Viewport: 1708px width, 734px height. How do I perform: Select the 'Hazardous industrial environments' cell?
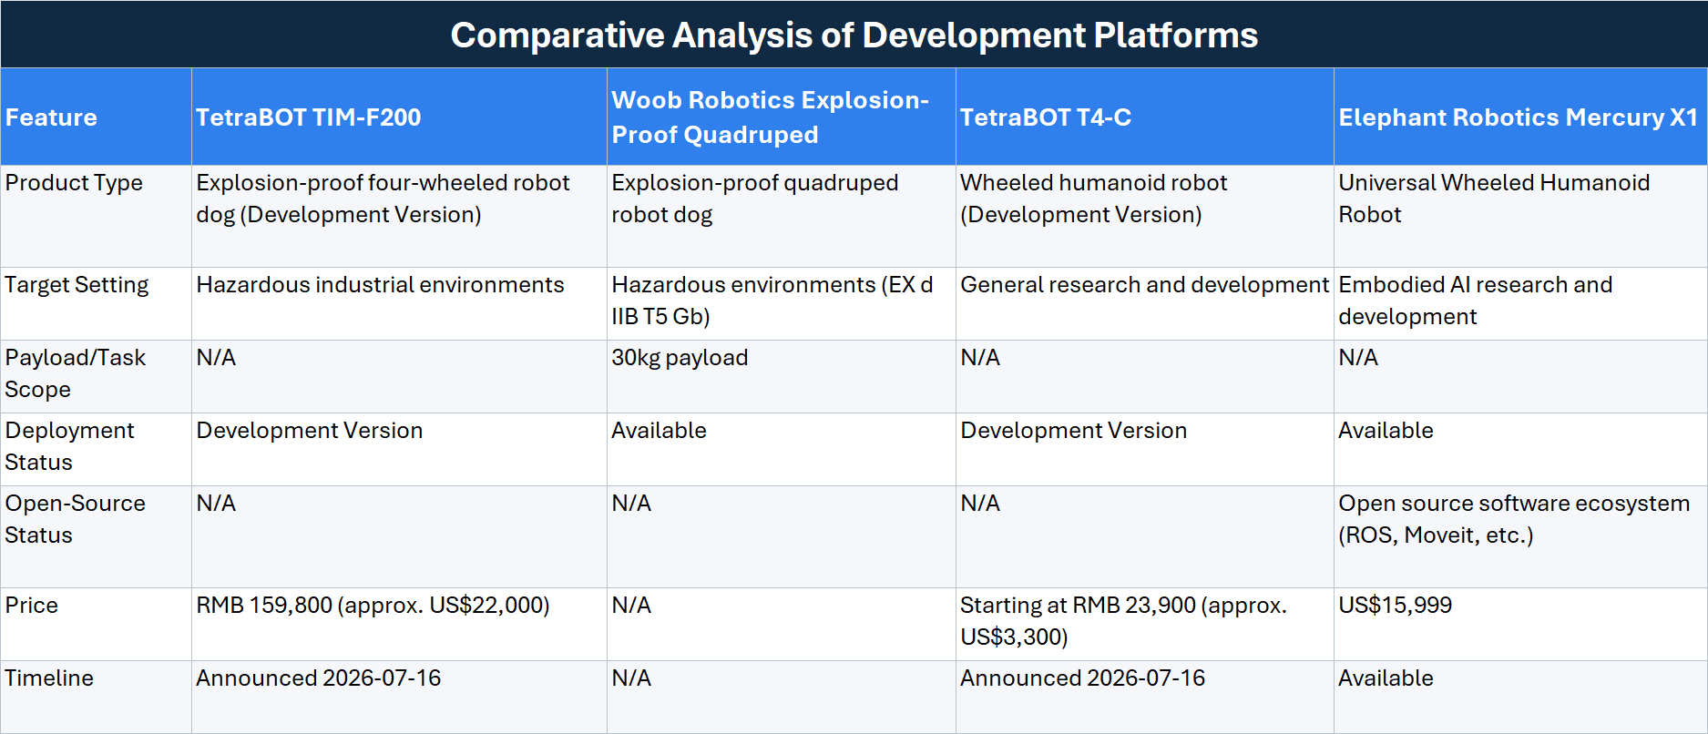399,303
